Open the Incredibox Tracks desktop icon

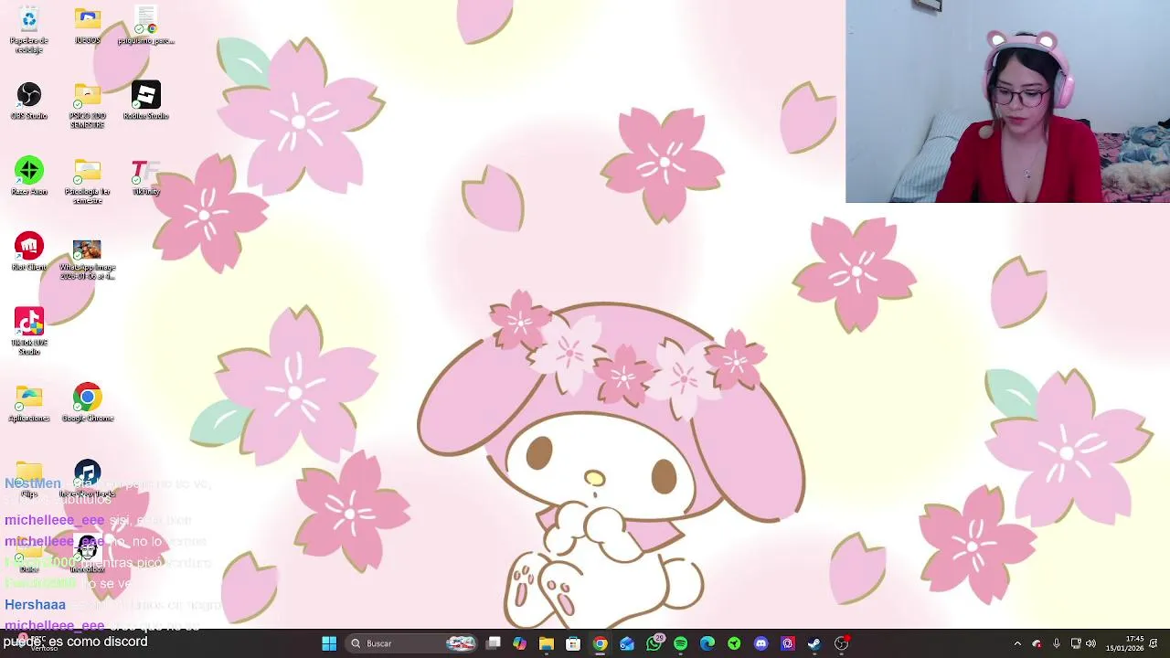click(x=88, y=479)
